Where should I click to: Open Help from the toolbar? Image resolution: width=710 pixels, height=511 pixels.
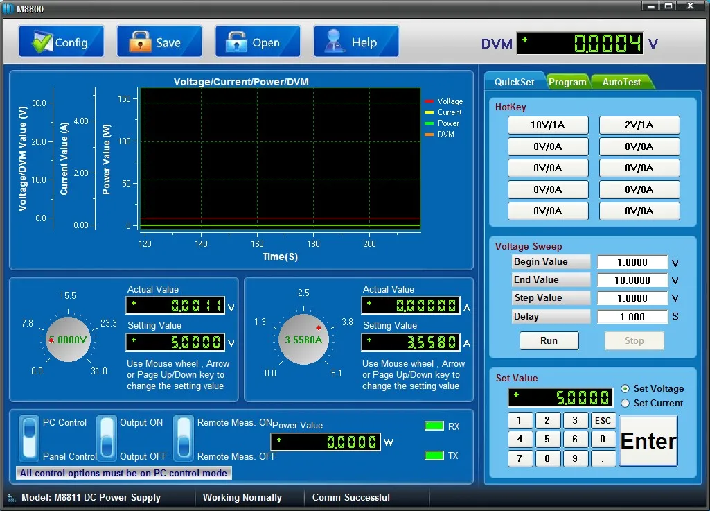tap(355, 42)
